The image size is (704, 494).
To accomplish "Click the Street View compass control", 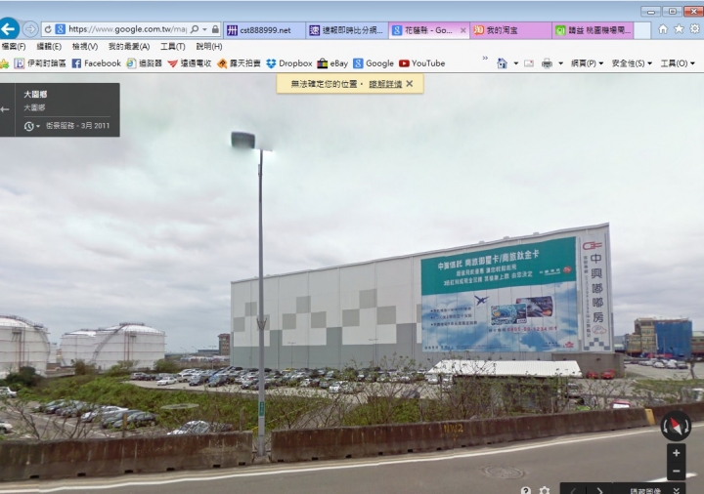I will coord(677,426).
